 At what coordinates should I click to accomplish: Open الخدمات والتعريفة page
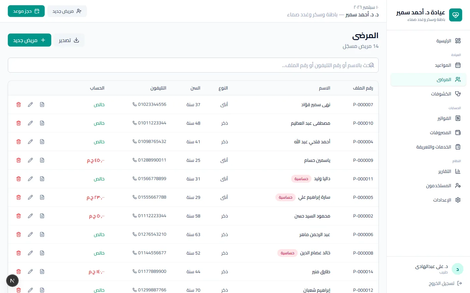coord(428,147)
